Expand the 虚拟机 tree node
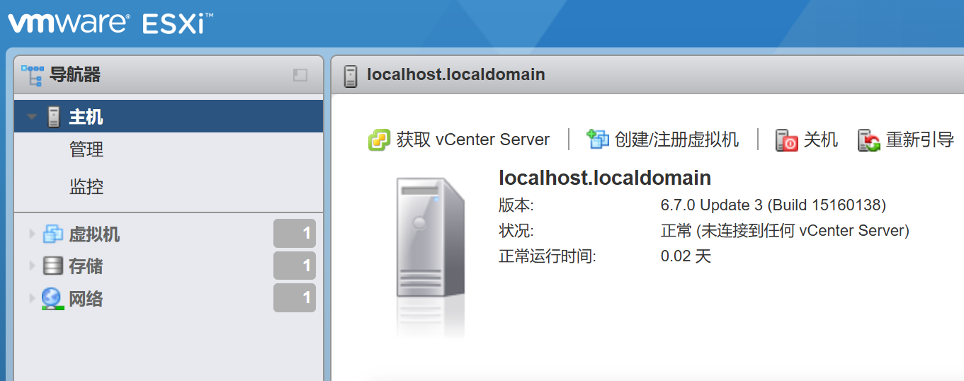Image resolution: width=964 pixels, height=381 pixels. [x=32, y=234]
